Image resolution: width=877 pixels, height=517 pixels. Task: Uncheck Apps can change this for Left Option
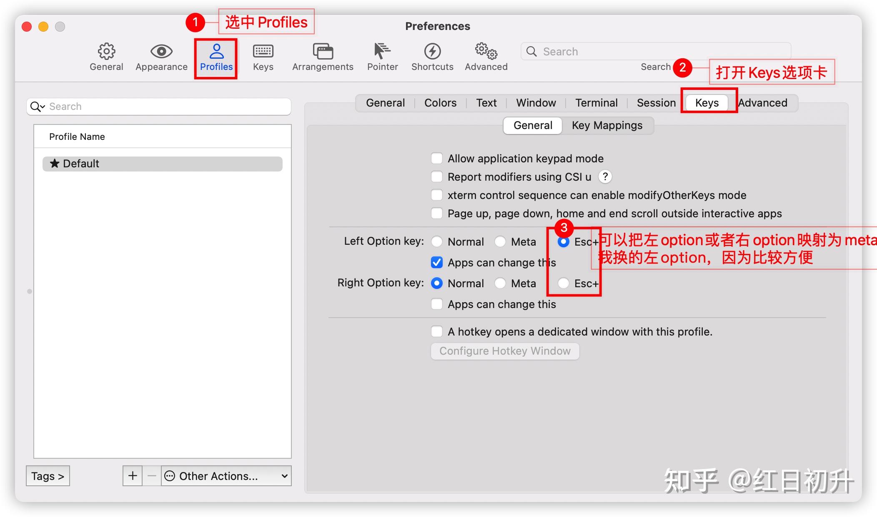[437, 263]
